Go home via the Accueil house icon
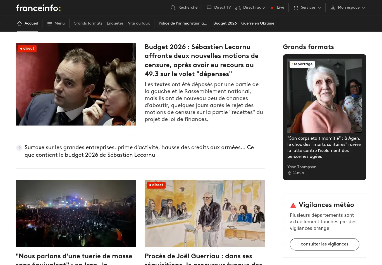This screenshot has width=382, height=265. click(20, 23)
